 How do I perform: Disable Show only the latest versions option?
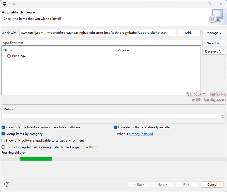[3, 127]
